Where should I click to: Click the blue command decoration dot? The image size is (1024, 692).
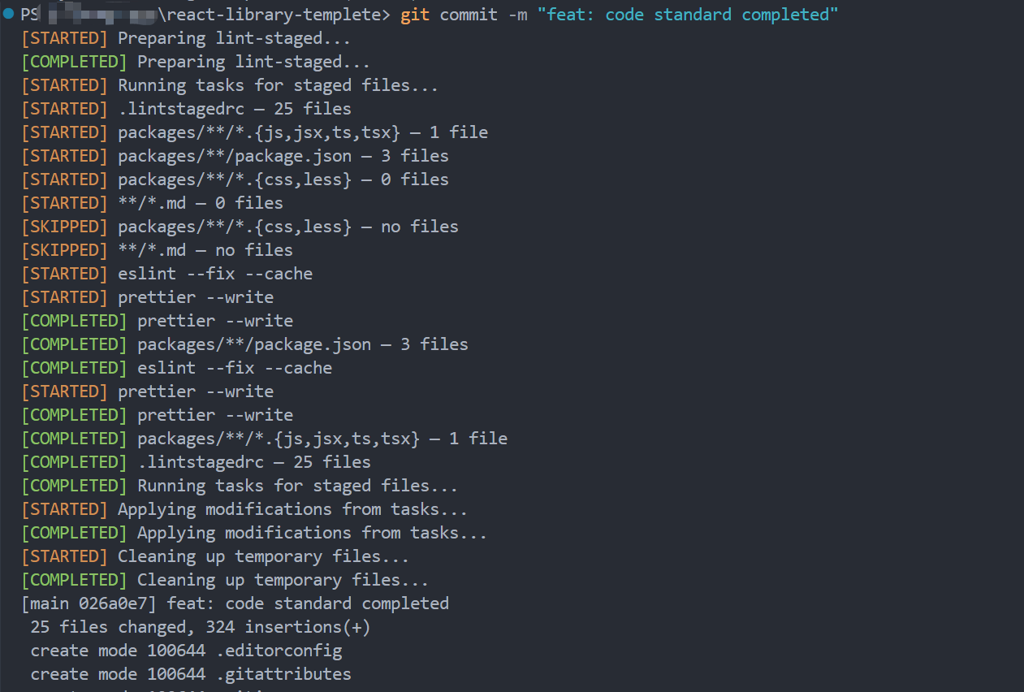tap(9, 14)
